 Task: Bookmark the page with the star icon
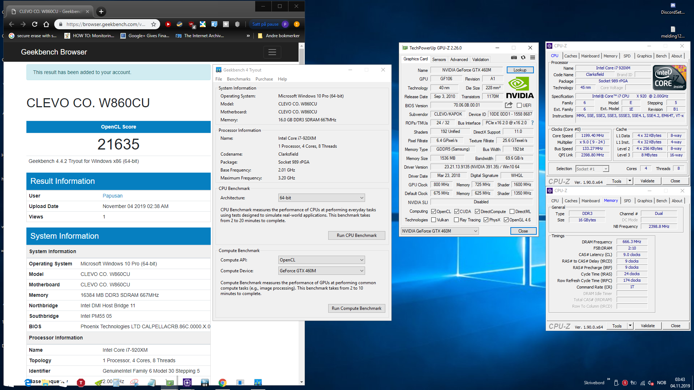[154, 24]
